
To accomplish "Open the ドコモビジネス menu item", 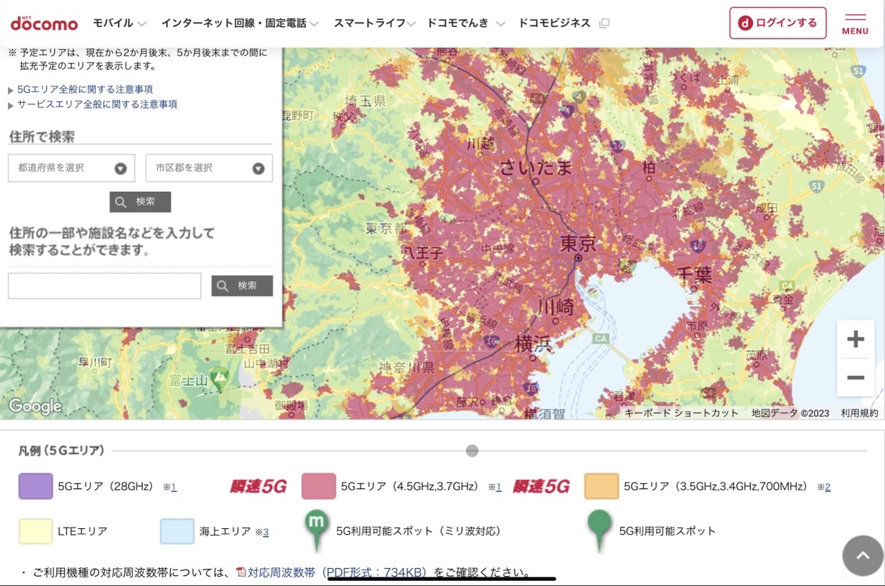I will point(555,23).
